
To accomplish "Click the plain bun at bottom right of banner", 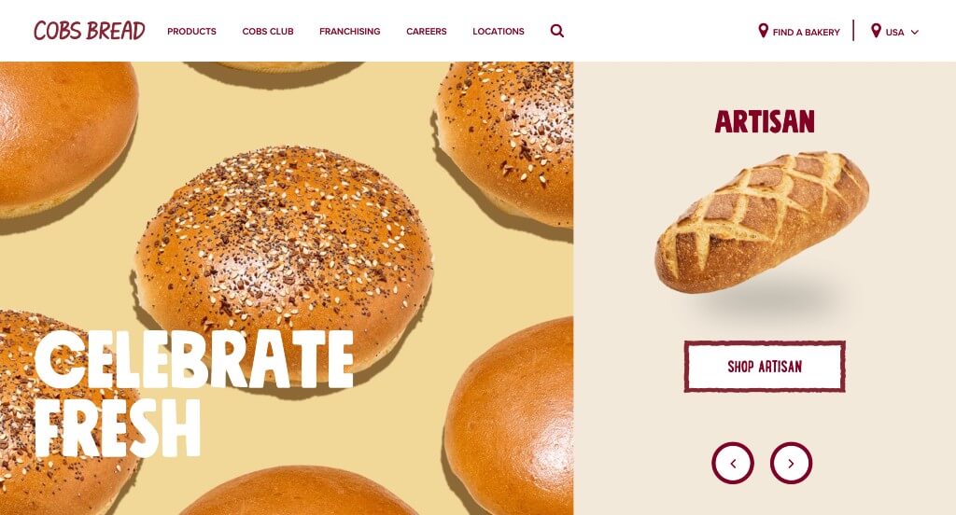I will tap(511, 414).
